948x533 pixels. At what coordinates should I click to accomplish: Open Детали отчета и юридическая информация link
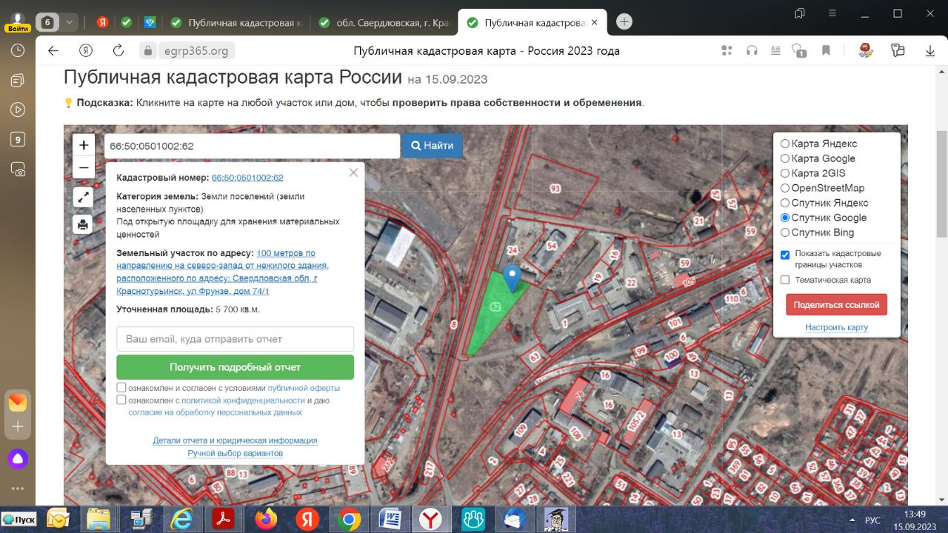(235, 440)
